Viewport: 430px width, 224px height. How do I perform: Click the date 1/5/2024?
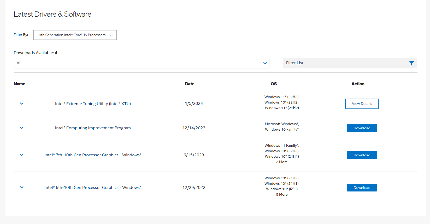point(194,104)
